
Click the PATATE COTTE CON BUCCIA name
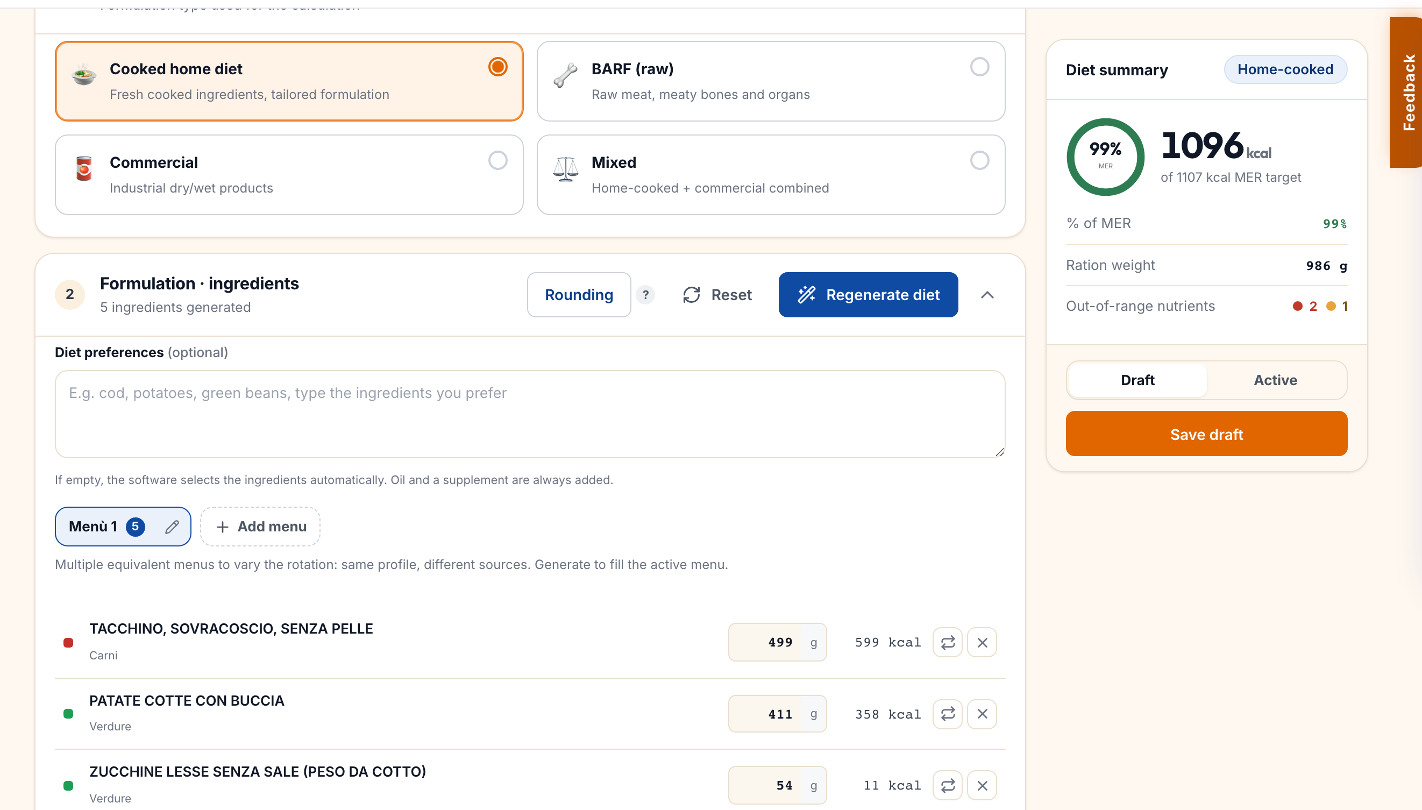(186, 700)
